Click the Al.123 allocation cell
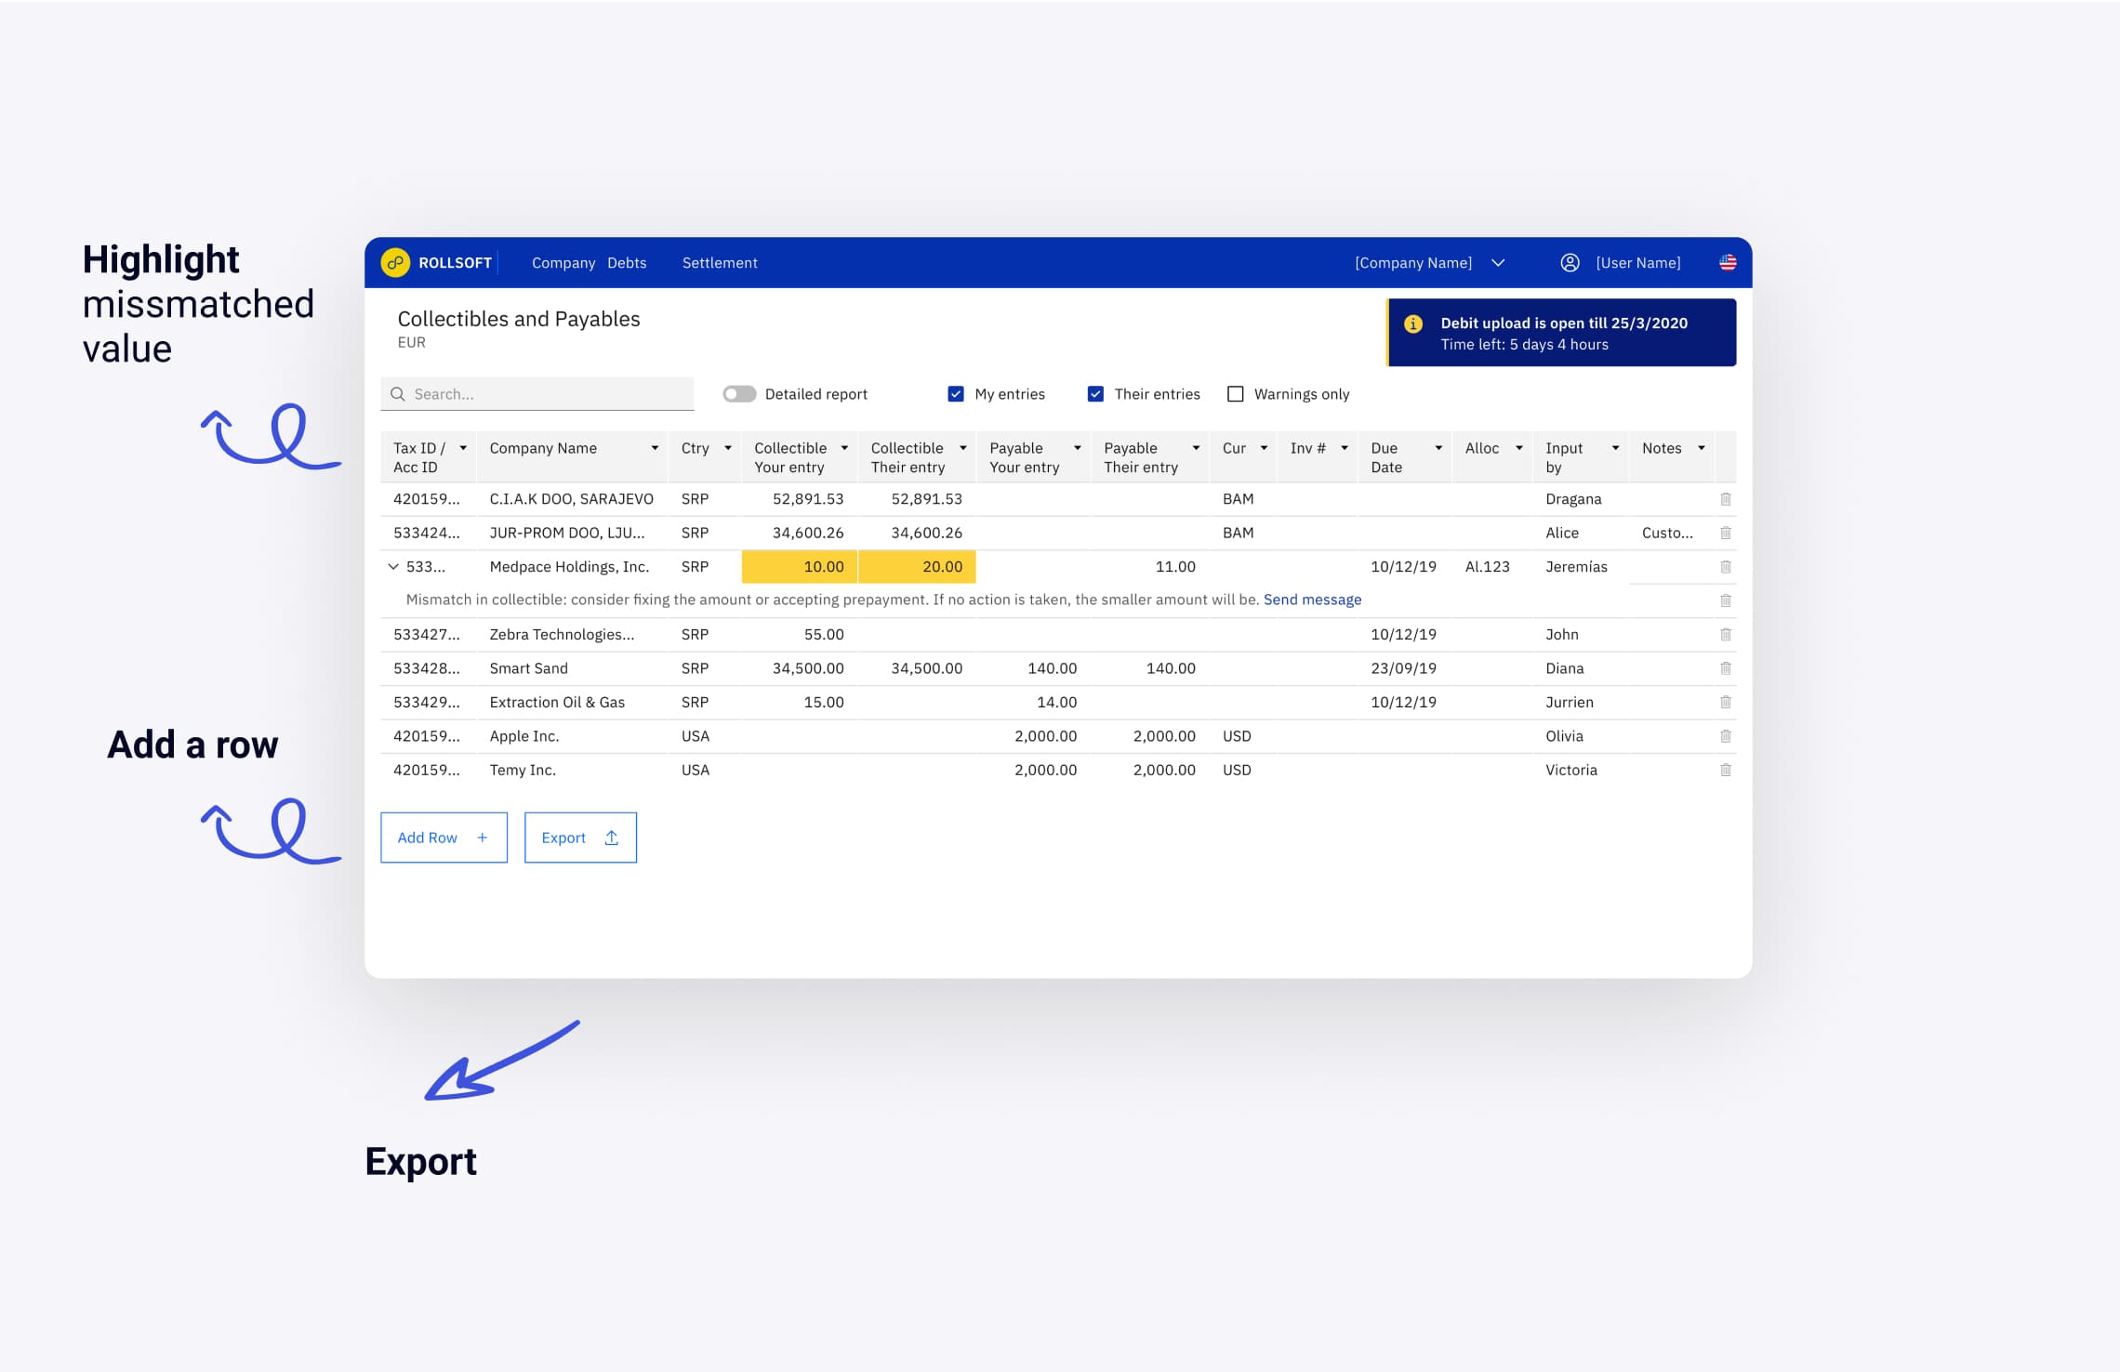 [x=1488, y=567]
